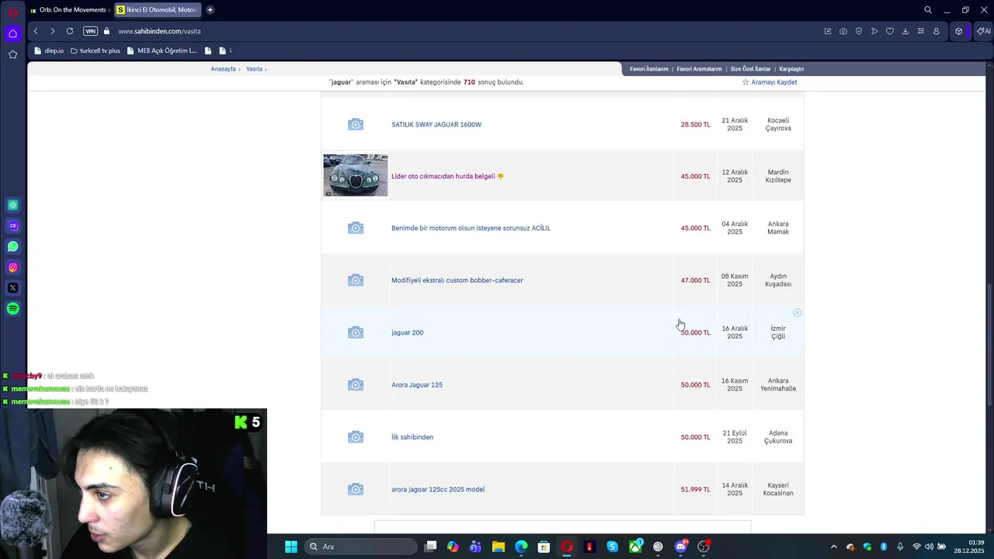This screenshot has height=559, width=994.
Task: Open sidebar bookmarks star icon
Action: tap(12, 54)
